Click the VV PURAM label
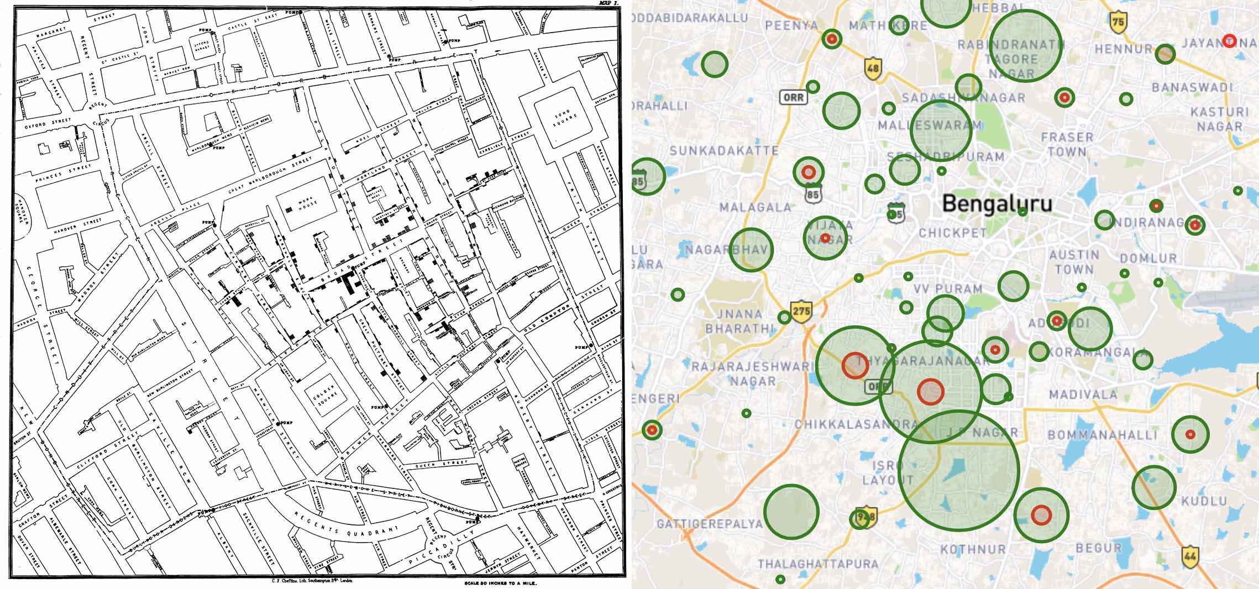 point(948,289)
